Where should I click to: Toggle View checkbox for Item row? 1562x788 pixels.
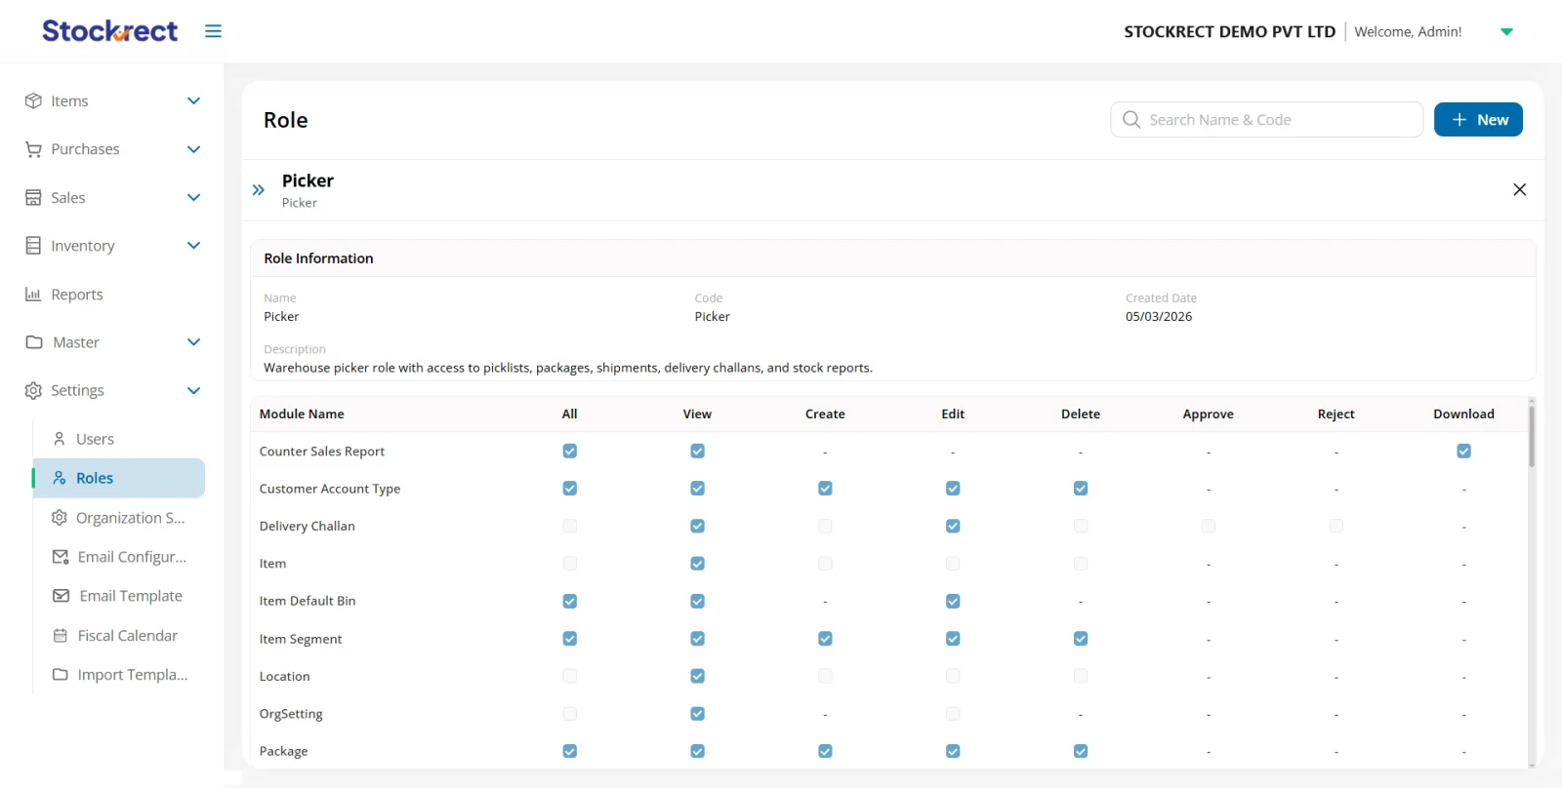click(697, 564)
